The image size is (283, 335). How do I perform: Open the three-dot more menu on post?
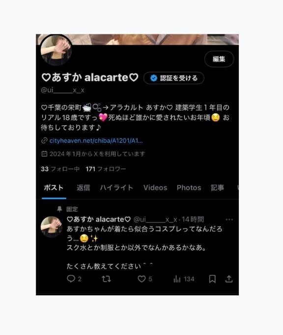point(229,219)
